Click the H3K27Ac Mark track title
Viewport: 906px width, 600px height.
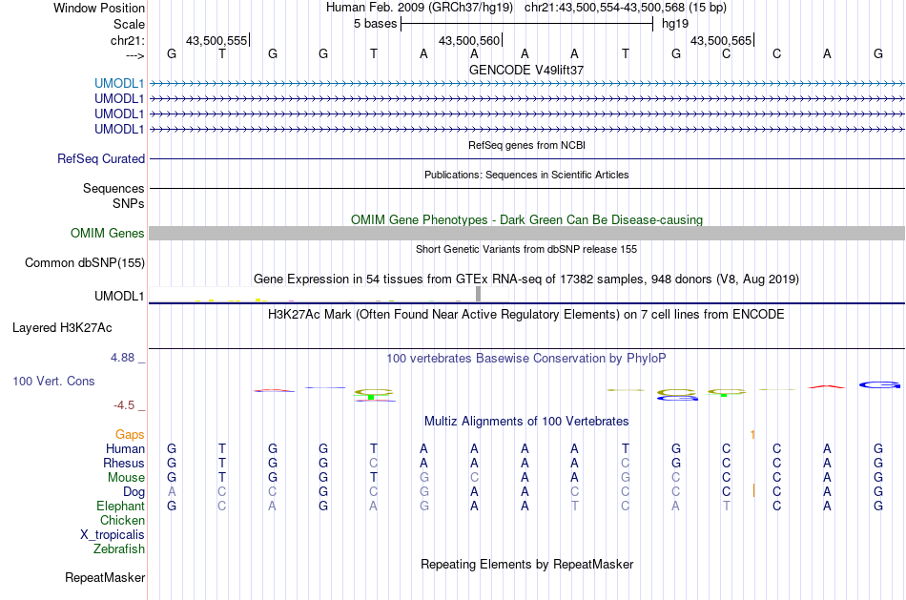(526, 315)
